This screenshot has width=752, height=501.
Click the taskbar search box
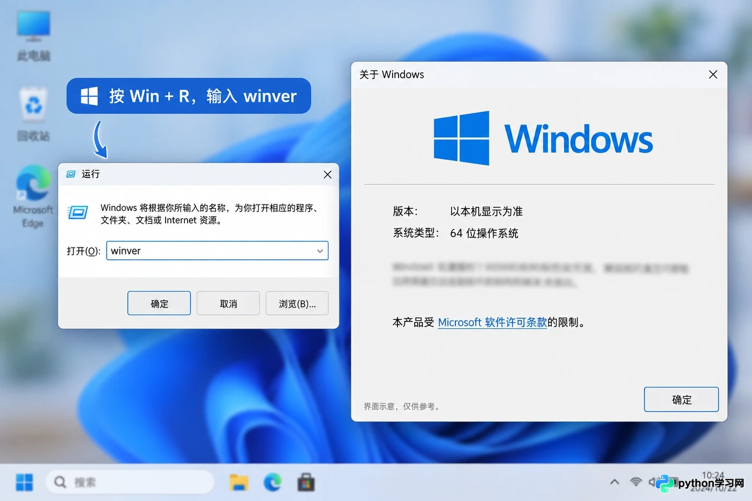click(130, 482)
